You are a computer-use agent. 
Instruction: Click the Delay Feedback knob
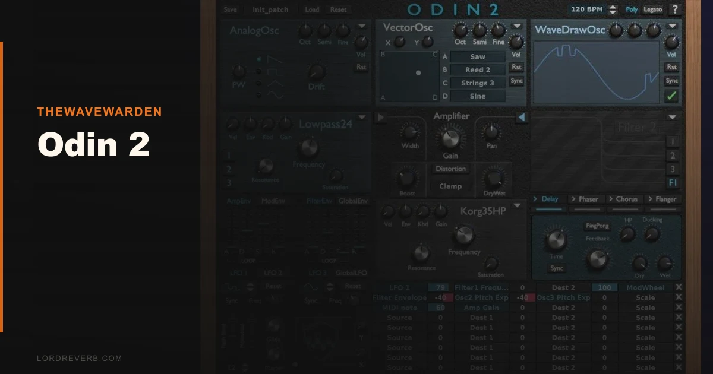click(x=597, y=258)
